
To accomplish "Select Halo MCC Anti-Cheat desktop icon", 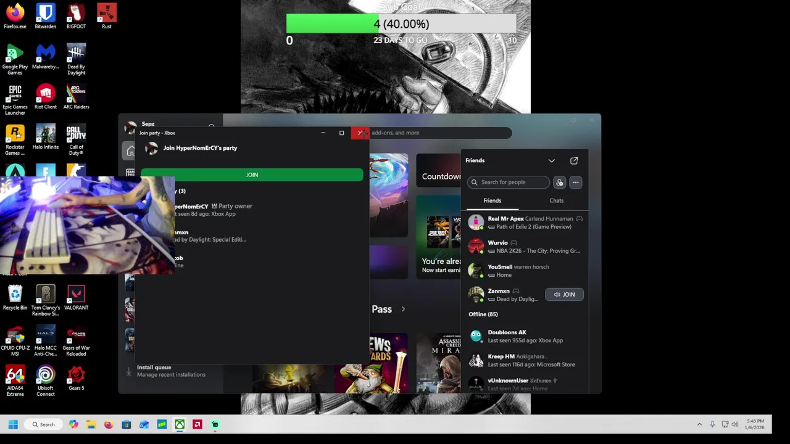I will [45, 341].
